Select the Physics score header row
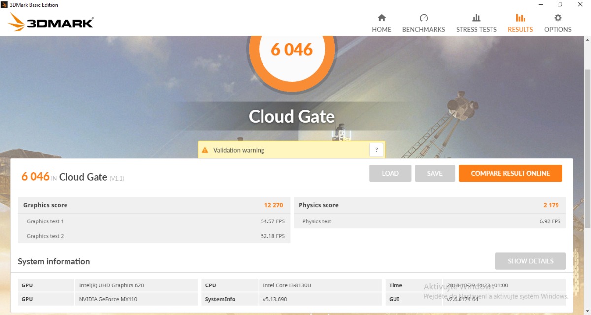Screen dimensions: 591x315 coord(429,205)
